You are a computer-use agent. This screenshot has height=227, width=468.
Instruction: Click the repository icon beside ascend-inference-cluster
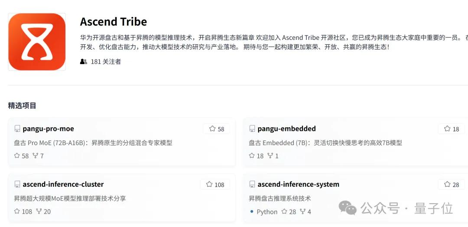click(17, 185)
